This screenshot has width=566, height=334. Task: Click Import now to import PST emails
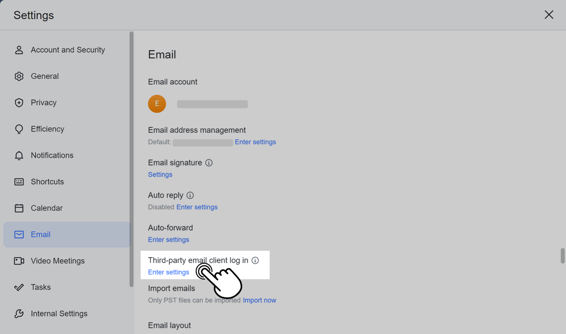(259, 300)
